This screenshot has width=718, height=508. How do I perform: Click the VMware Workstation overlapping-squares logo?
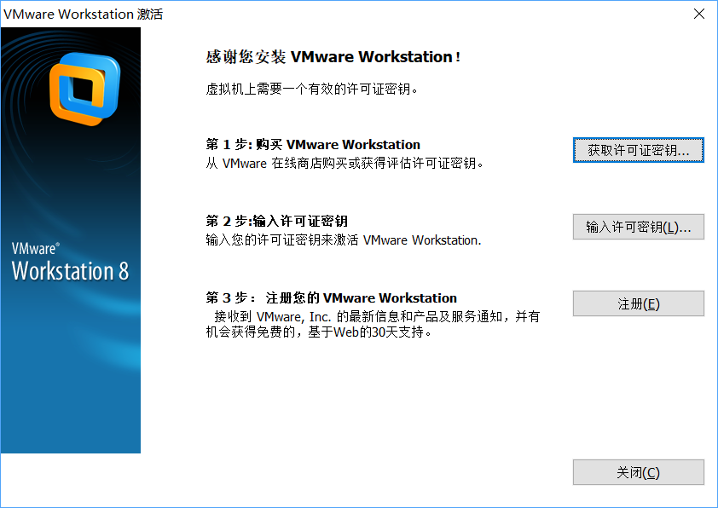(x=85, y=89)
